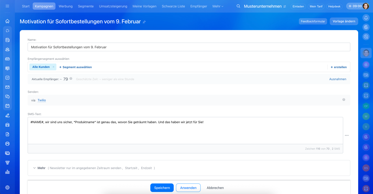Click the Twilio sender link

point(42,100)
